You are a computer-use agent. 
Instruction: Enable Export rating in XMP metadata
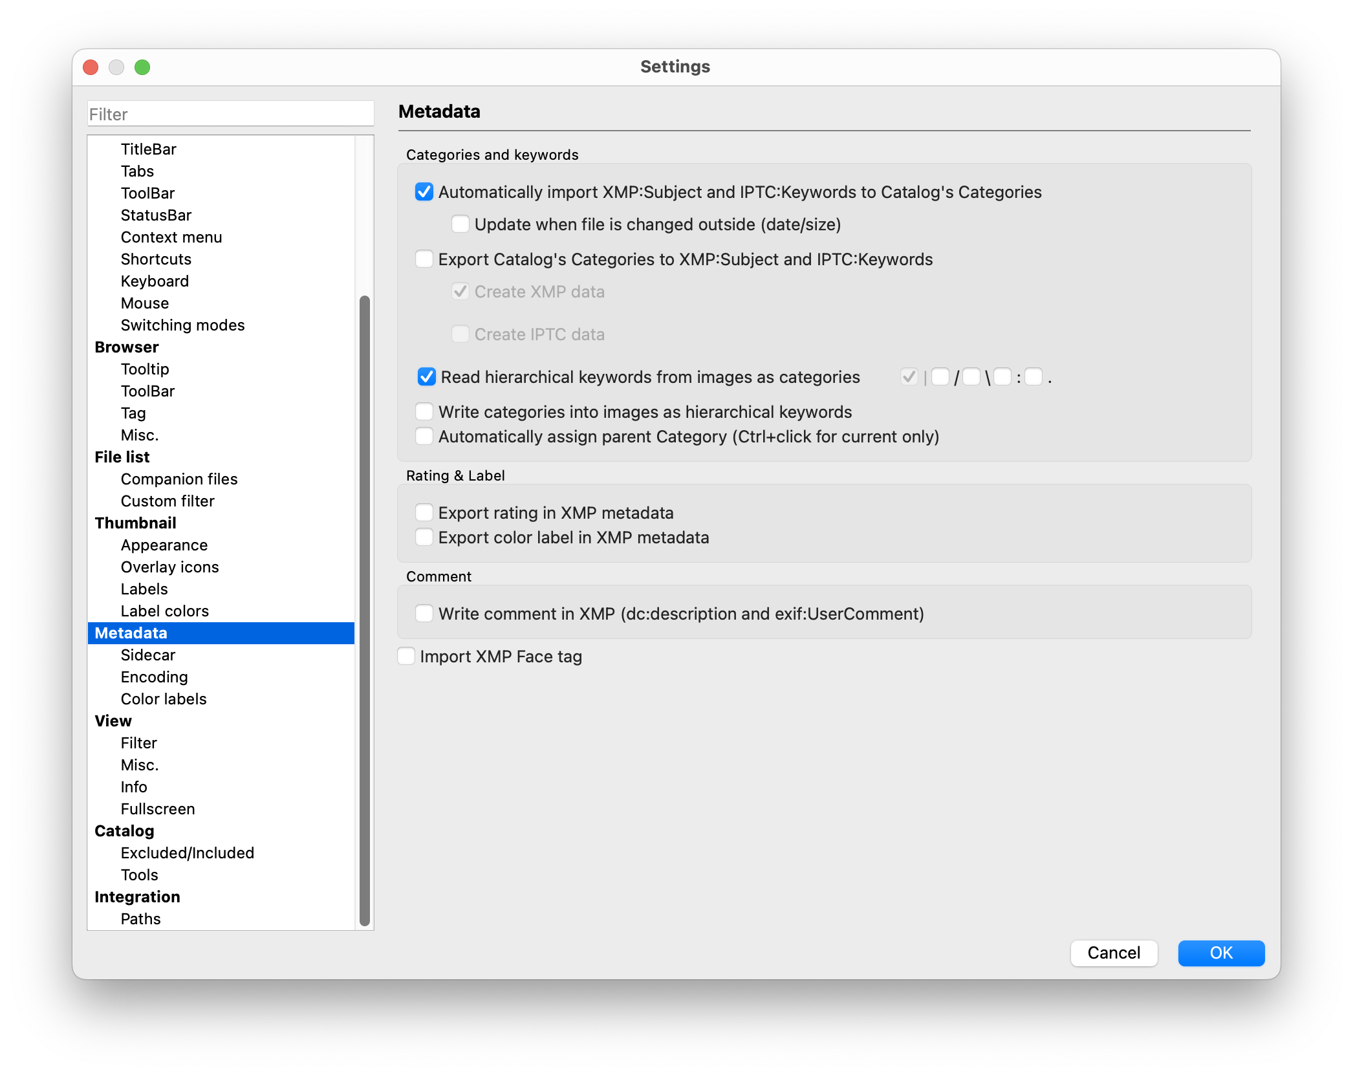pos(424,513)
